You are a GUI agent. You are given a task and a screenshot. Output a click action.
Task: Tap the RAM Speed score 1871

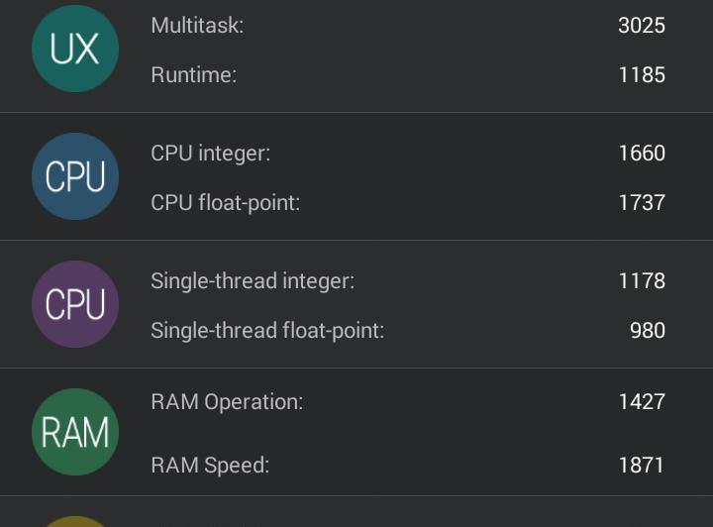[641, 466]
